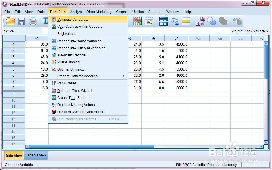The width and height of the screenshot is (272, 170).
Task: Select the Shift Values... menu entry
Action: [88, 34]
